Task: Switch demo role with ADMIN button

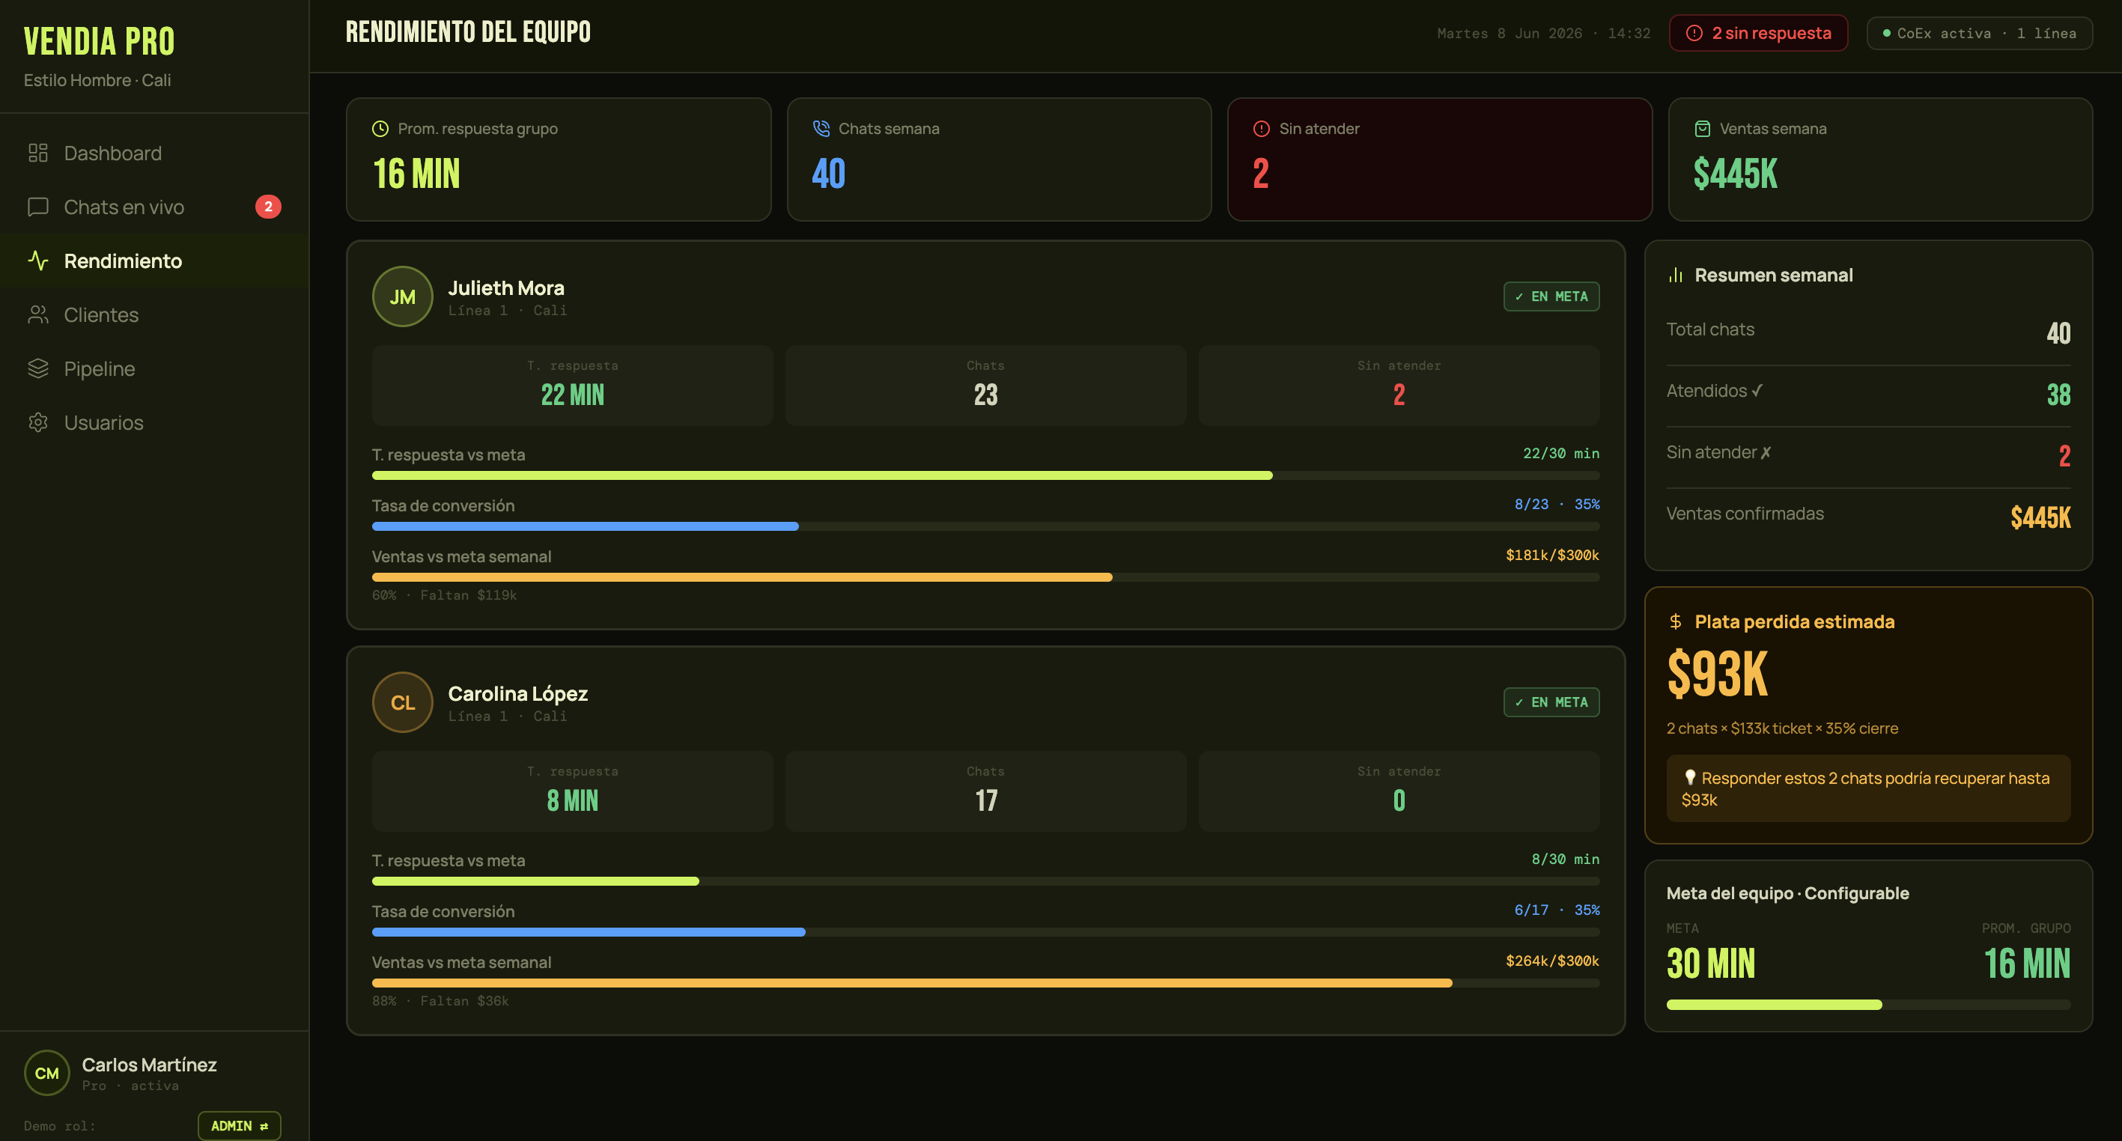Action: (239, 1125)
